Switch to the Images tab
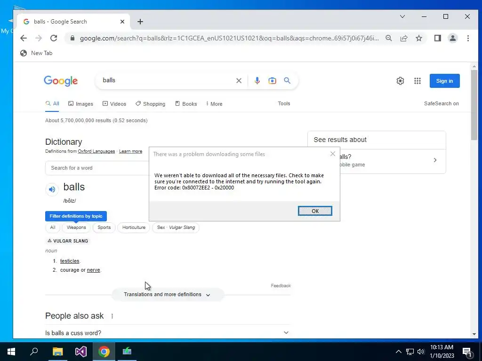The height and width of the screenshot is (361, 482). coord(80,104)
